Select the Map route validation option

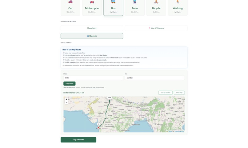tap(92, 36)
